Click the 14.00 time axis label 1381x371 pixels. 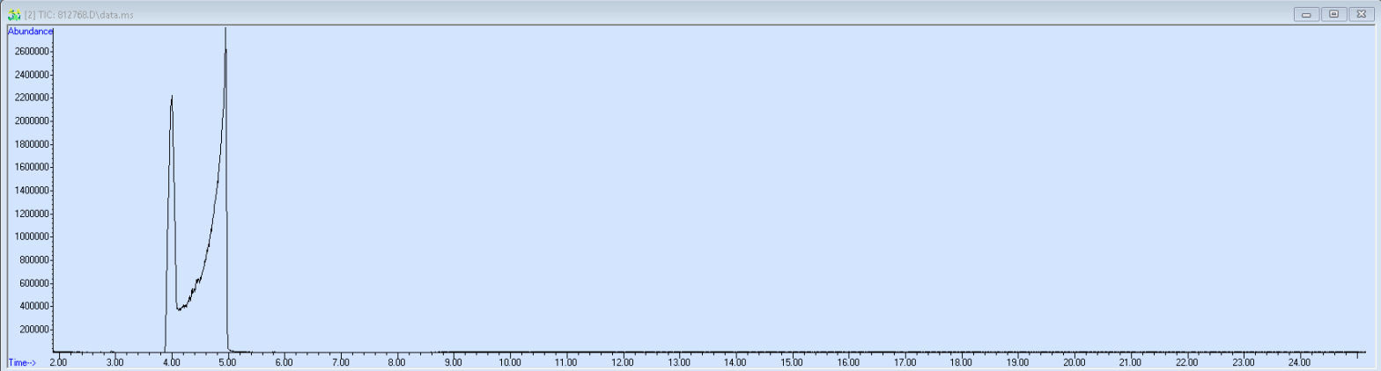pyautogui.click(x=735, y=362)
